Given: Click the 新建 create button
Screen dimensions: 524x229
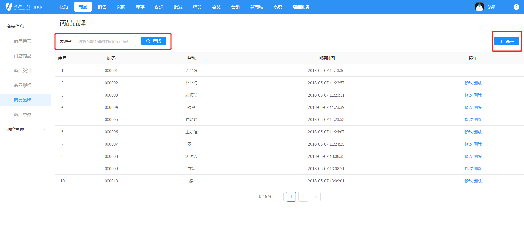Looking at the screenshot, I should [507, 41].
